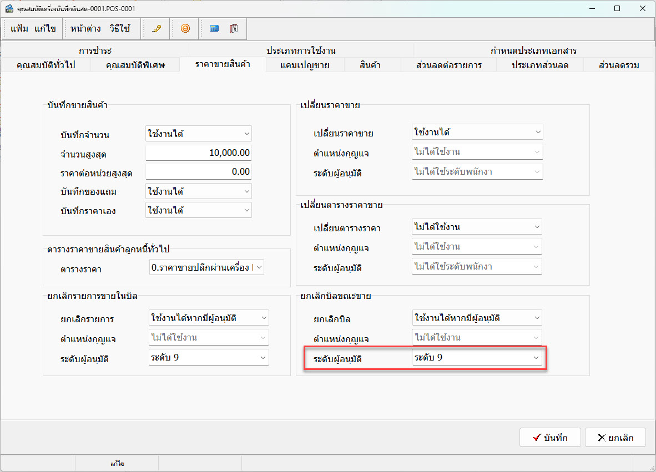Switch to the แคมเปญขาย tab
This screenshot has width=656, height=472.
(x=305, y=65)
